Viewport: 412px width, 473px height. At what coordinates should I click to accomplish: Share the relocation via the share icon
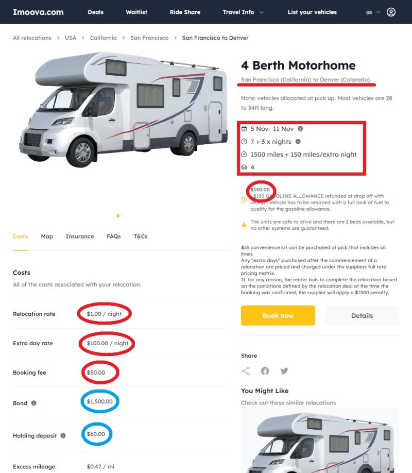[x=246, y=371]
